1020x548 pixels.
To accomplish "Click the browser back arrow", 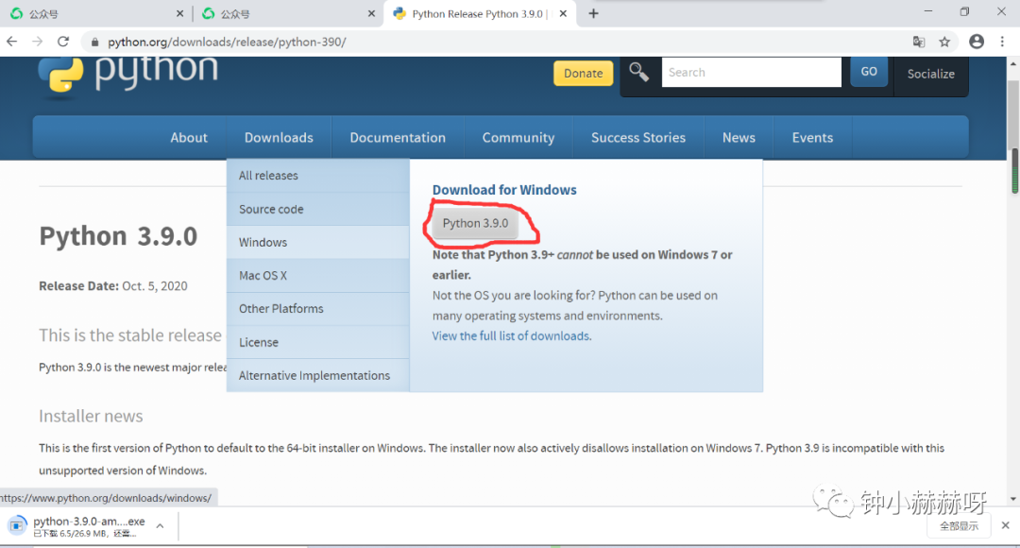I will tap(11, 42).
